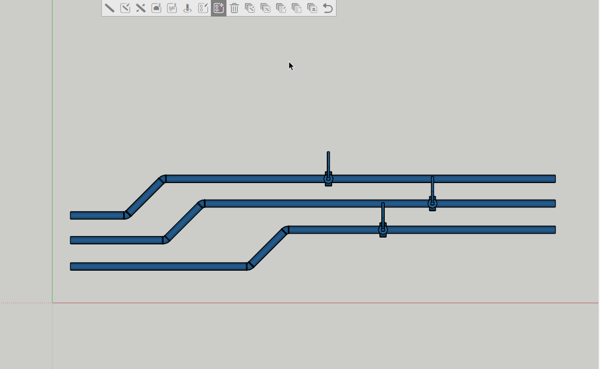
Task: Select the diagonal double-arrow stretch tool
Action: pos(141,8)
